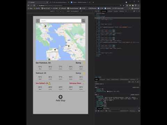Image resolution: width=167 pixels, height=125 pixels.
Task: Switch to the Elements panel tab
Action: (x=104, y=11)
